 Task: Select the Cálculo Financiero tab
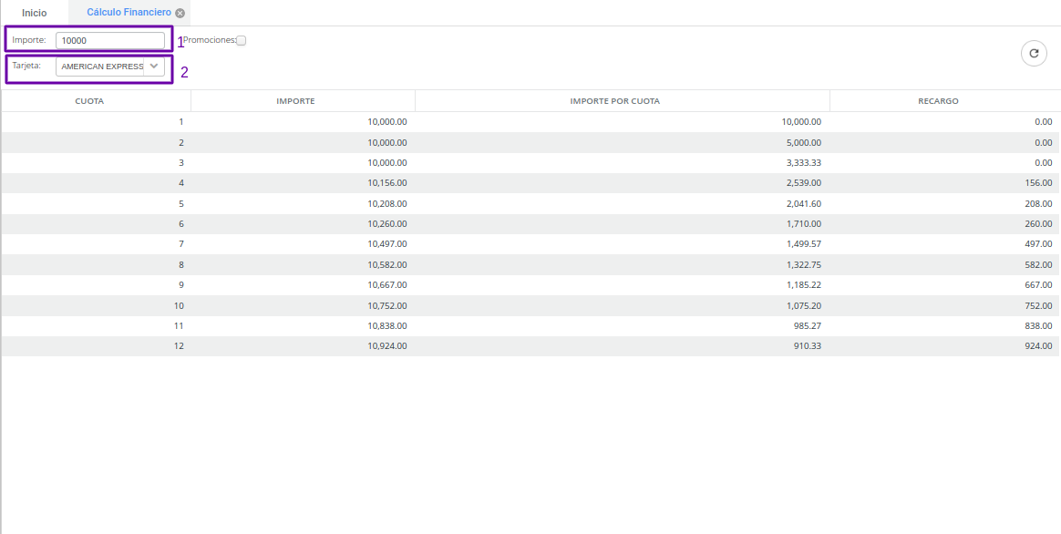(129, 13)
